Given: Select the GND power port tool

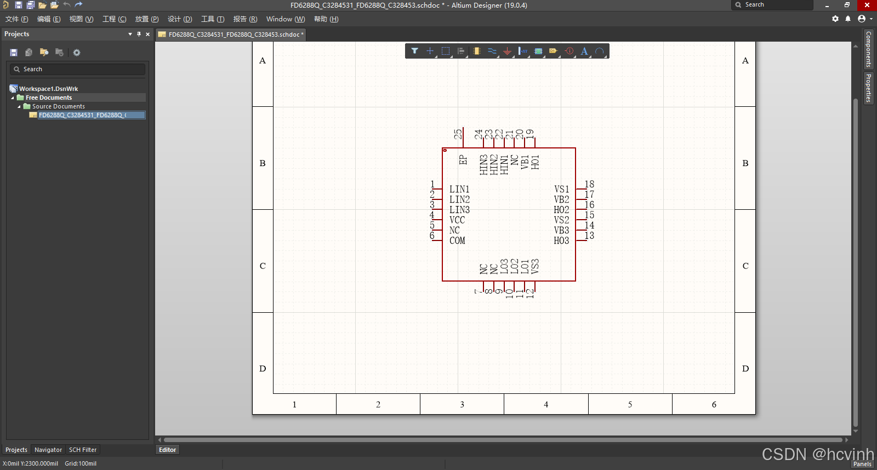Looking at the screenshot, I should (x=508, y=51).
